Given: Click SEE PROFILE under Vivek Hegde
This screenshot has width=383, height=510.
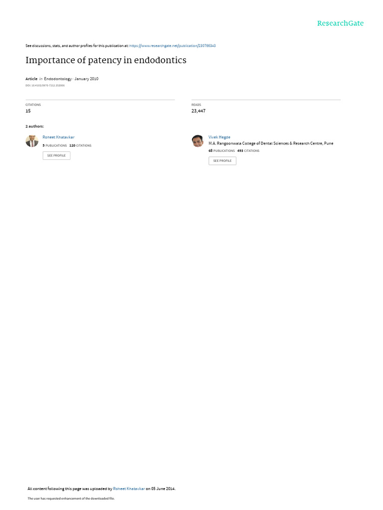Looking at the screenshot, I should pyautogui.click(x=222, y=161).
